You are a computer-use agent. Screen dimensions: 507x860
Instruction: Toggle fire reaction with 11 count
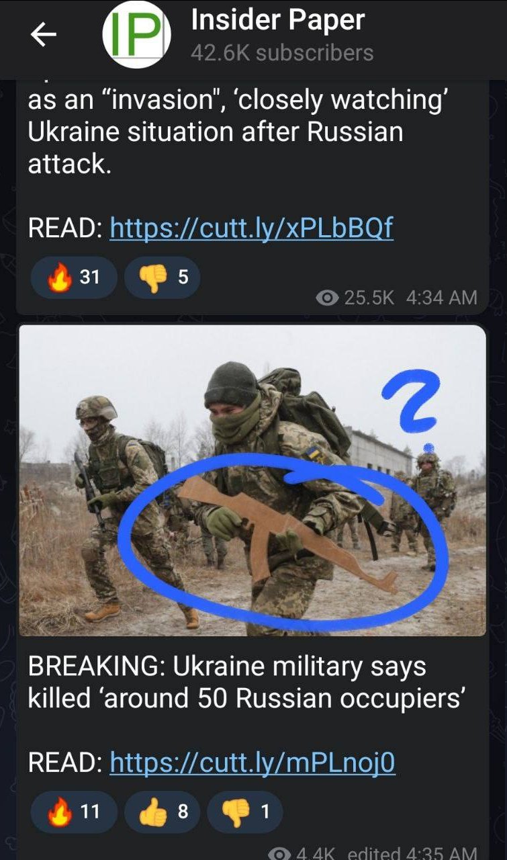coord(74,812)
